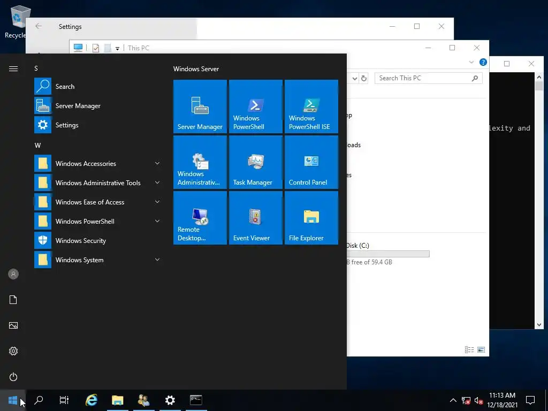Open Documents from the Start sidebar
This screenshot has height=411, width=548.
coord(13,300)
